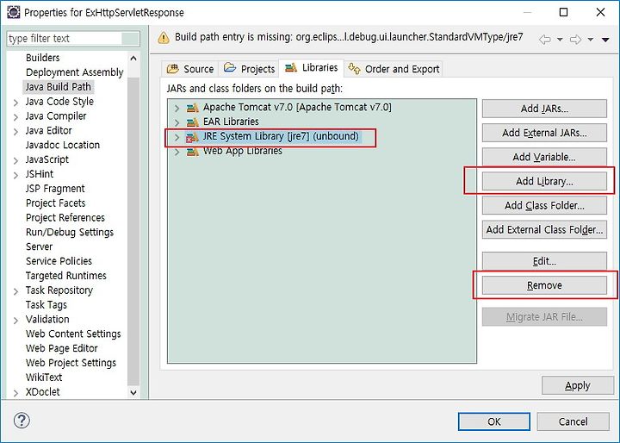Expand the JSHint node

[x=15, y=175]
